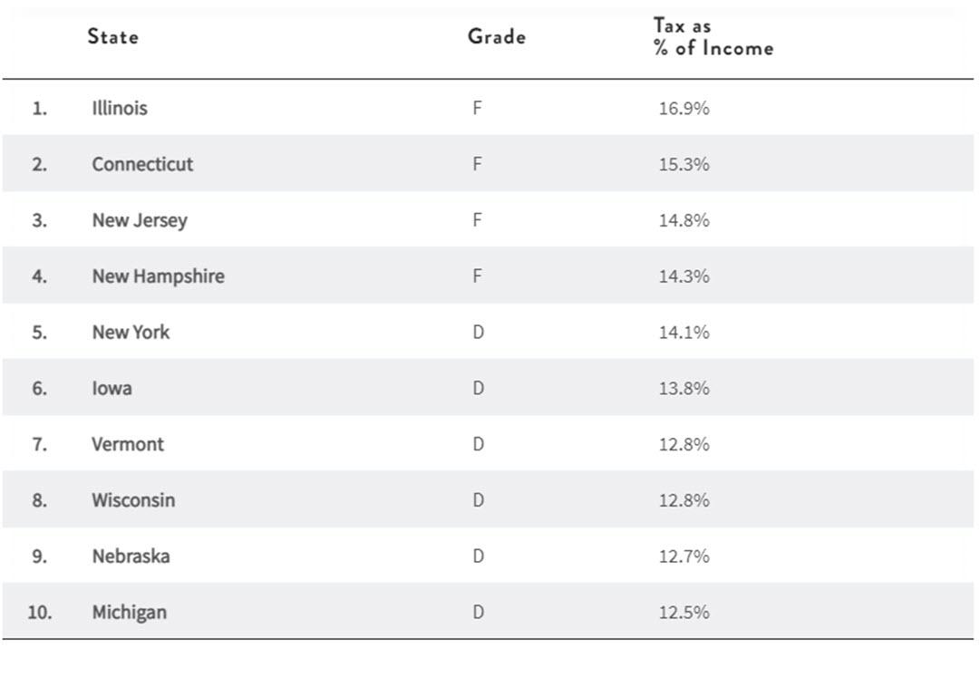Screen dimensions: 980x677
Task: Click the State column header
Action: tap(112, 37)
